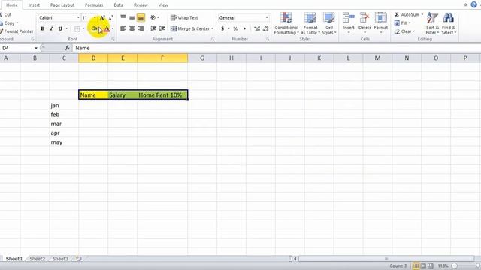
Task: Apply Accounting dollar format
Action: coord(222,28)
